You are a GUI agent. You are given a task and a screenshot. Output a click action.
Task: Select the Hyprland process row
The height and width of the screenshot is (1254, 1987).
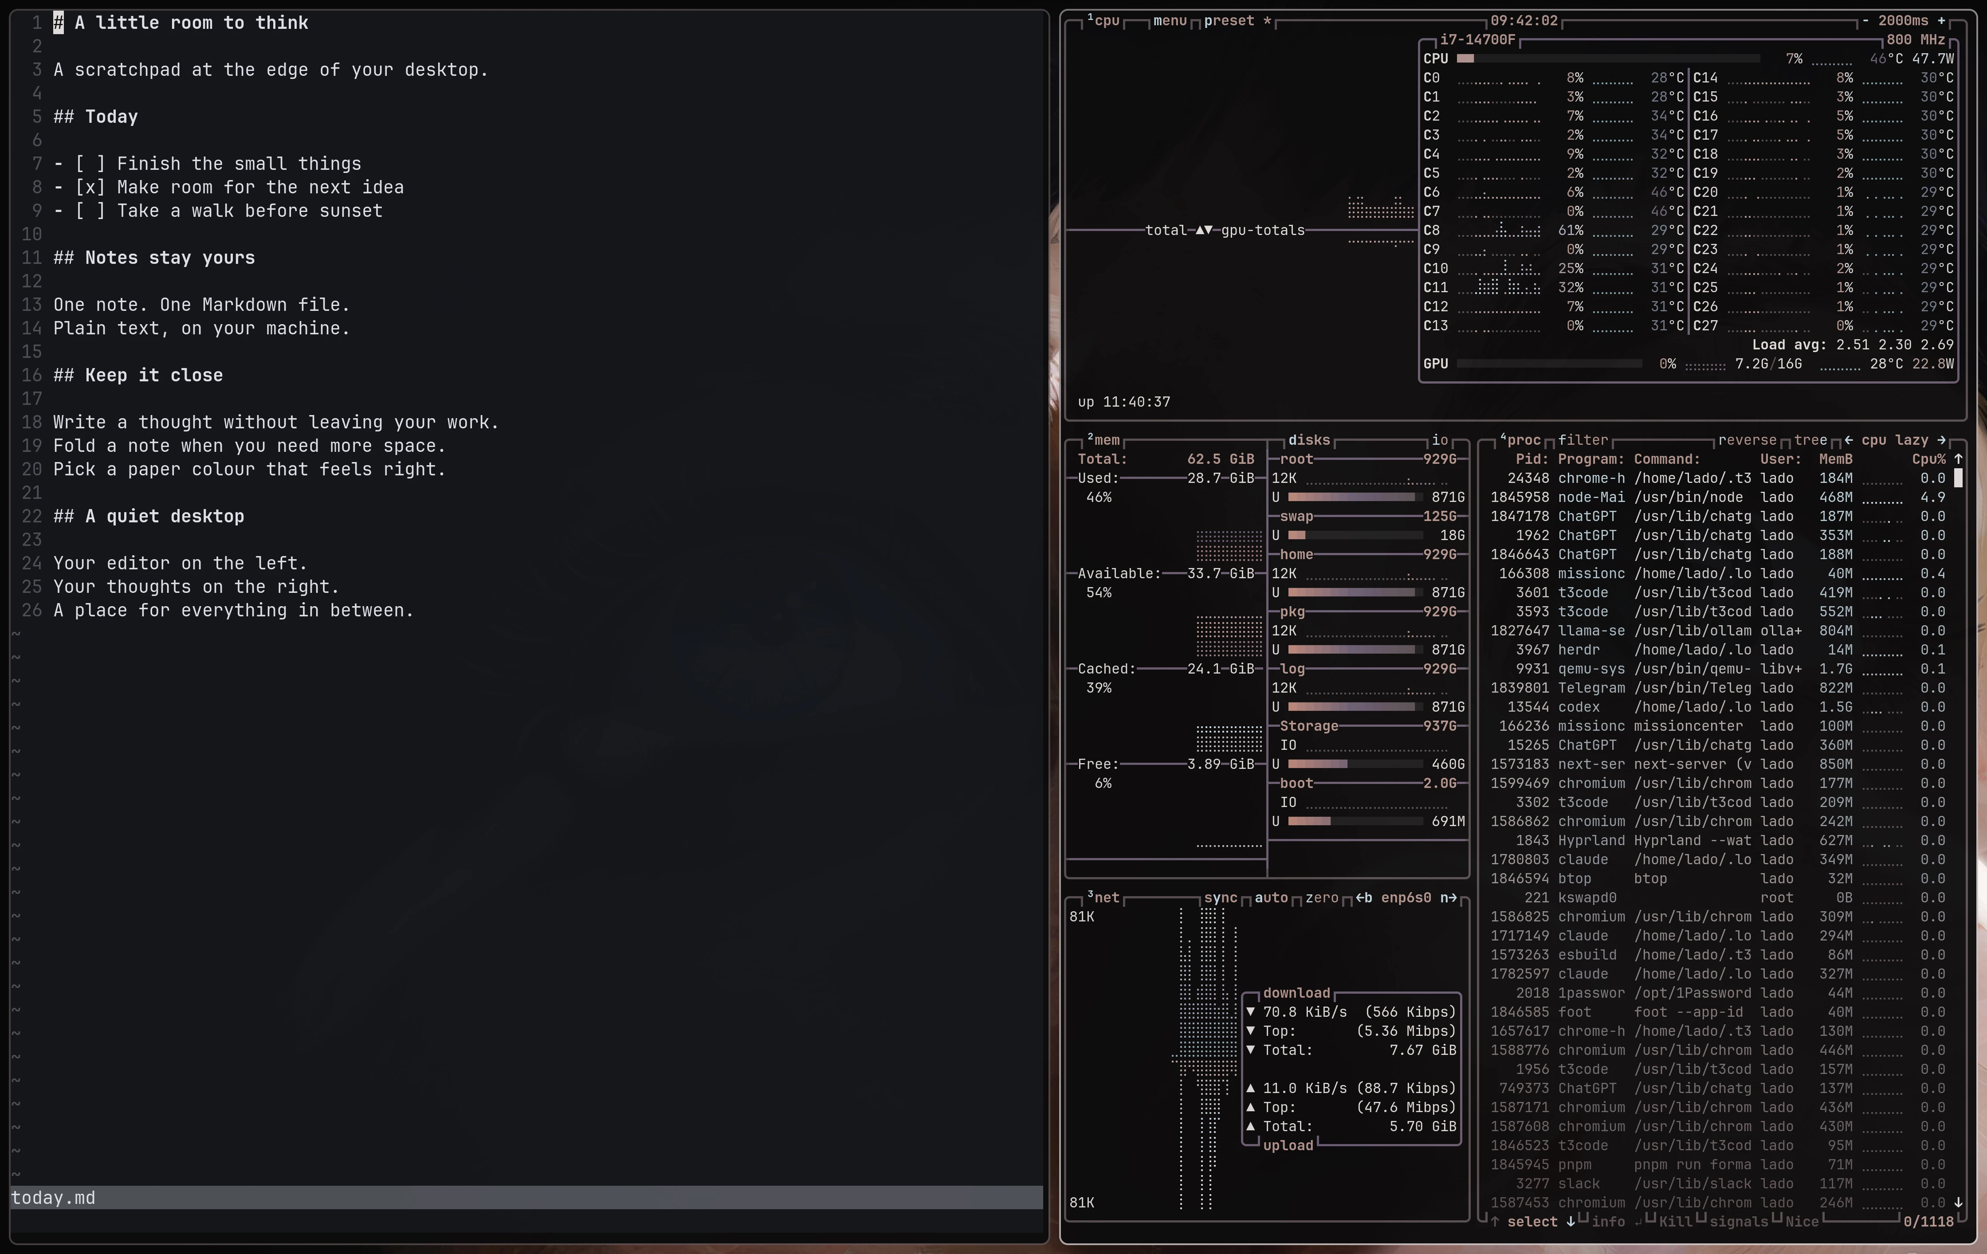coord(1718,841)
